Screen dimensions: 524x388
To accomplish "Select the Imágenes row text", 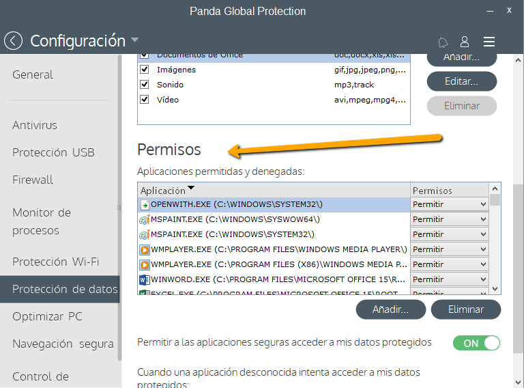I will tap(177, 70).
